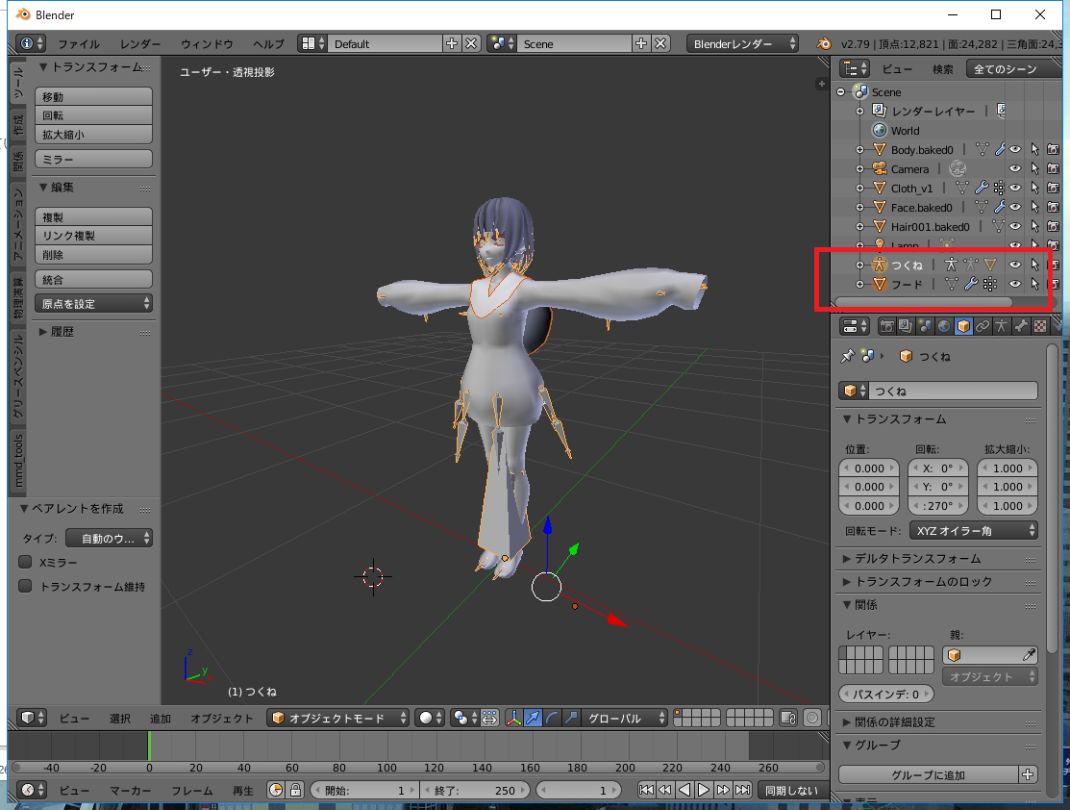The height and width of the screenshot is (810, 1070).
Task: Hide Body.baked0 via its eye icon
Action: 1015,149
